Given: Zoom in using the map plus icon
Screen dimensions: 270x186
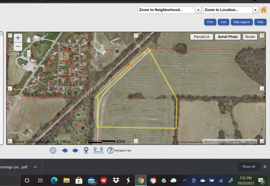Looking at the screenshot, I should pyautogui.click(x=18, y=38).
